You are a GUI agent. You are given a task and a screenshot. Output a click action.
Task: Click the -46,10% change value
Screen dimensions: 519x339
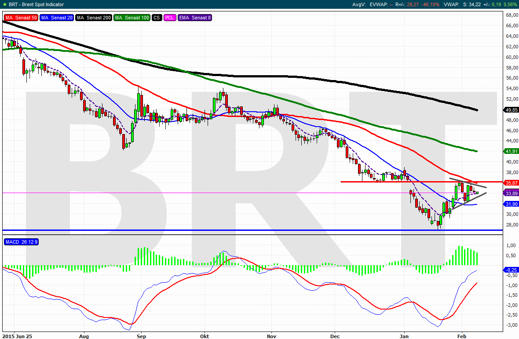point(431,4)
